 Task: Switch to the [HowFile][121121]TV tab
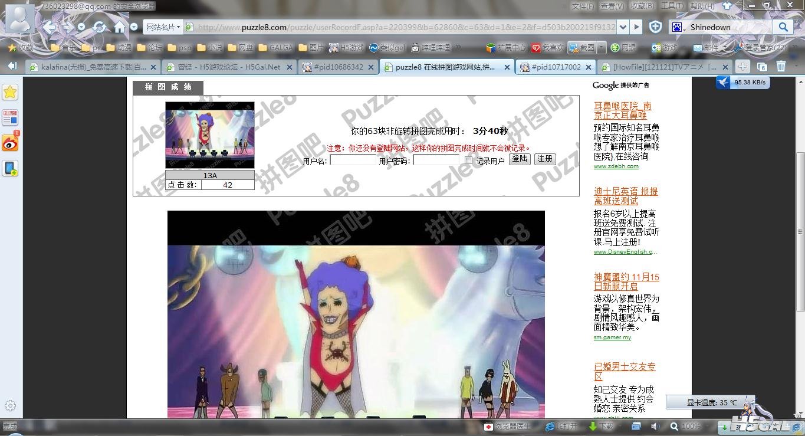(x=665, y=67)
